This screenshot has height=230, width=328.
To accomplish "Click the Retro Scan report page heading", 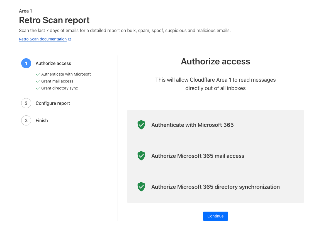I will coord(54,20).
